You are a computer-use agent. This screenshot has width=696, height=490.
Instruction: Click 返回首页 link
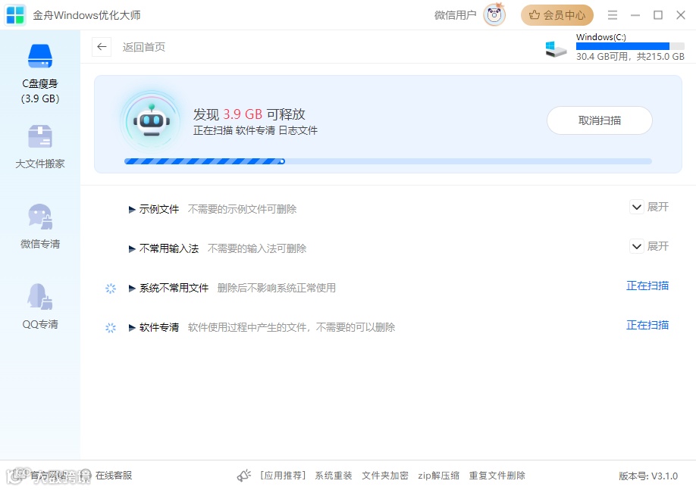pyautogui.click(x=144, y=47)
